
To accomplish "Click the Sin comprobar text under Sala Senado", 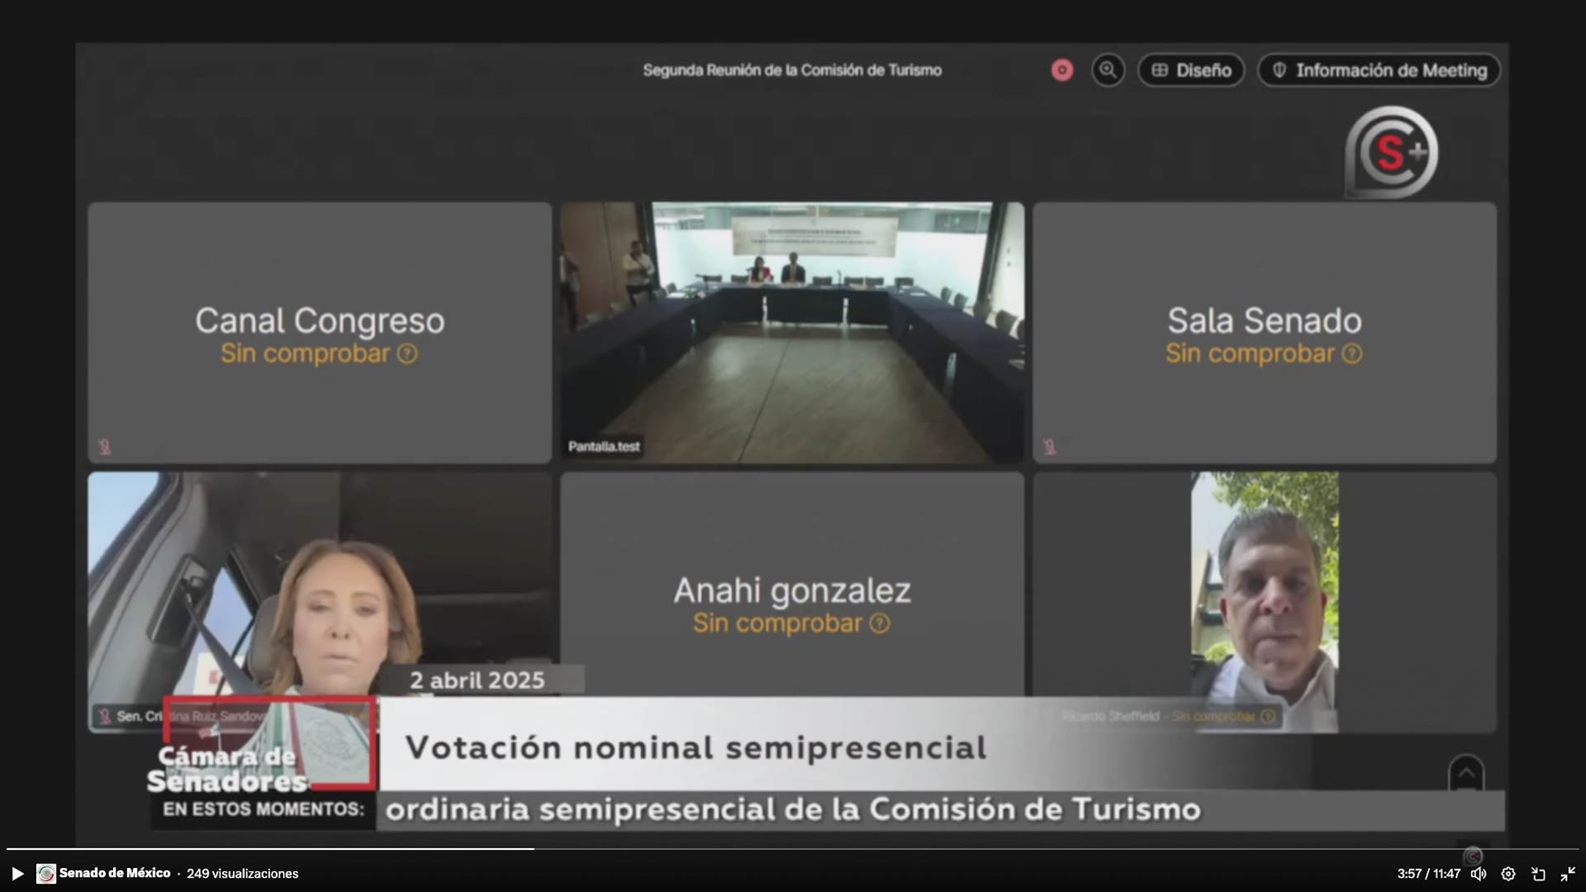I will point(1250,353).
